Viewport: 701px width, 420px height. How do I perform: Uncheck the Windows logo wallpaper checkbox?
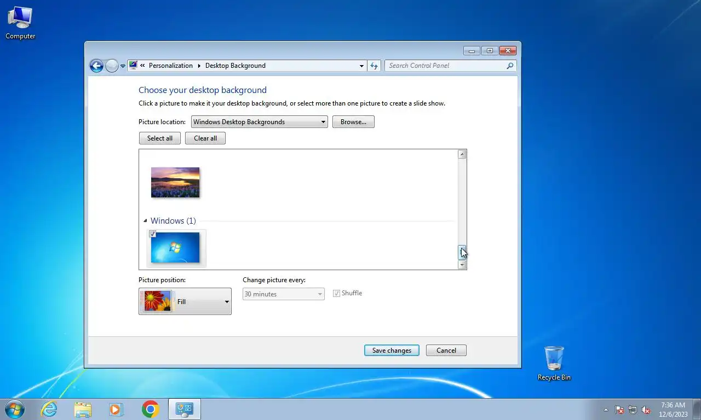(153, 234)
